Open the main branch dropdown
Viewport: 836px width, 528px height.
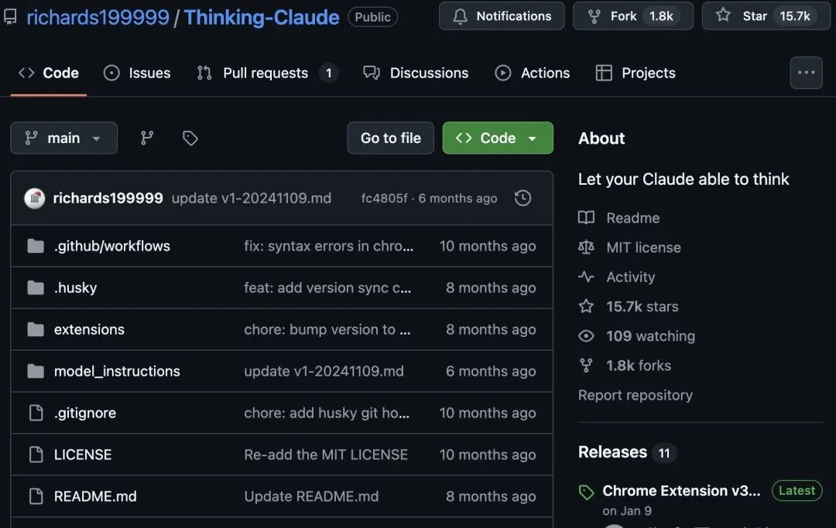pyautogui.click(x=64, y=138)
